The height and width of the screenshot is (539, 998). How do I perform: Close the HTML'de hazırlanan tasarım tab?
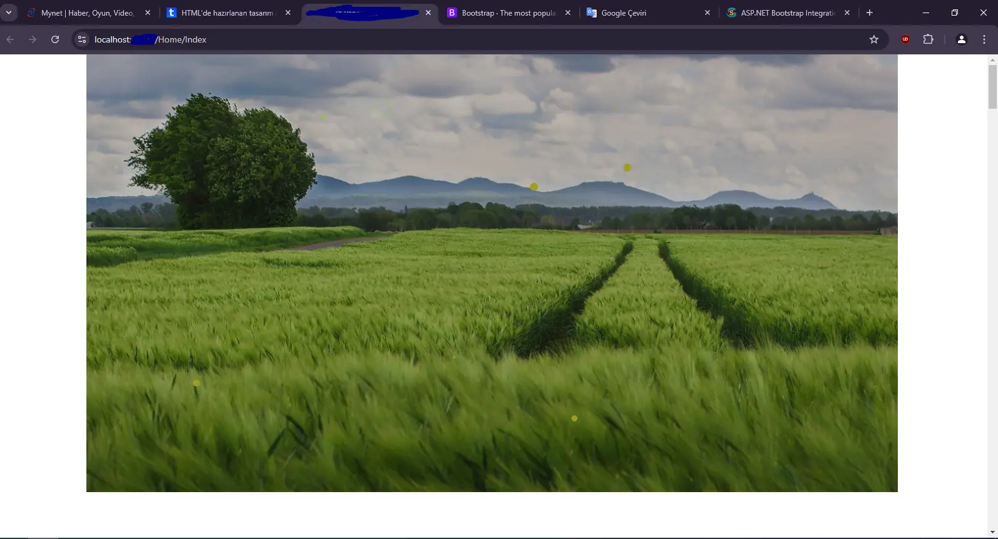(288, 13)
